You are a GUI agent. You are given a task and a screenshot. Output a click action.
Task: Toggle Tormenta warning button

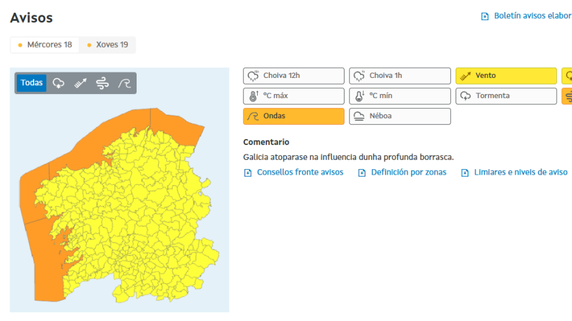tap(506, 96)
